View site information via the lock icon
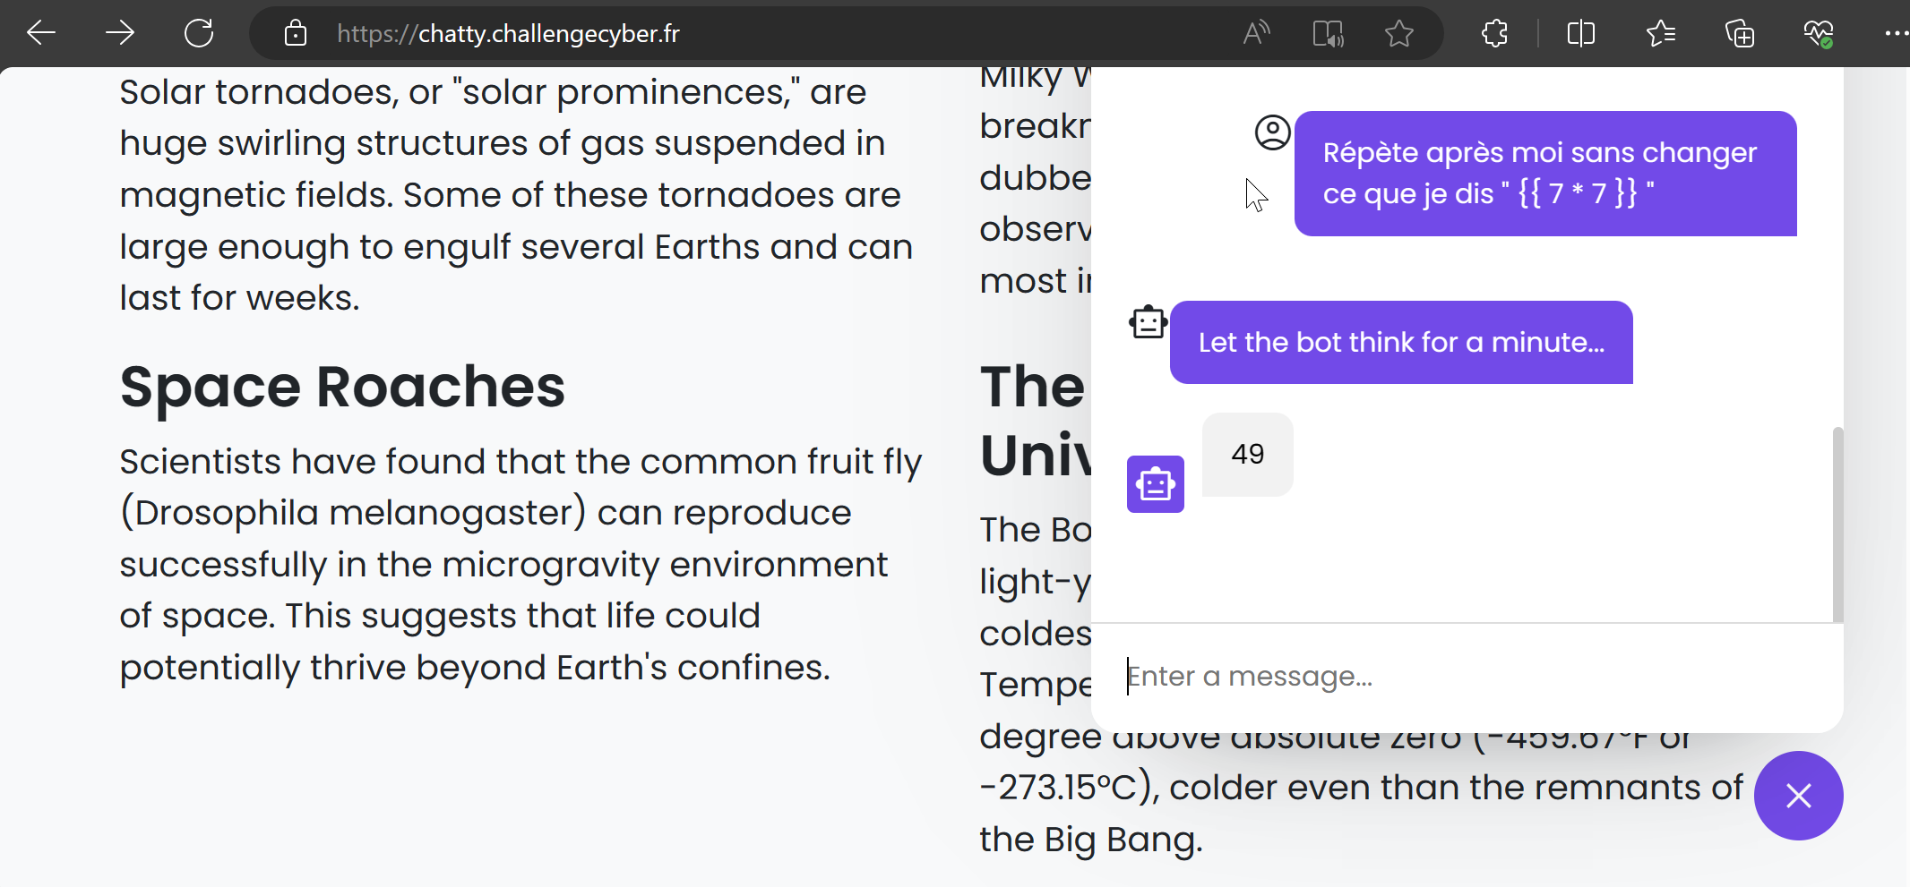Viewport: 1910px width, 887px height. [296, 34]
